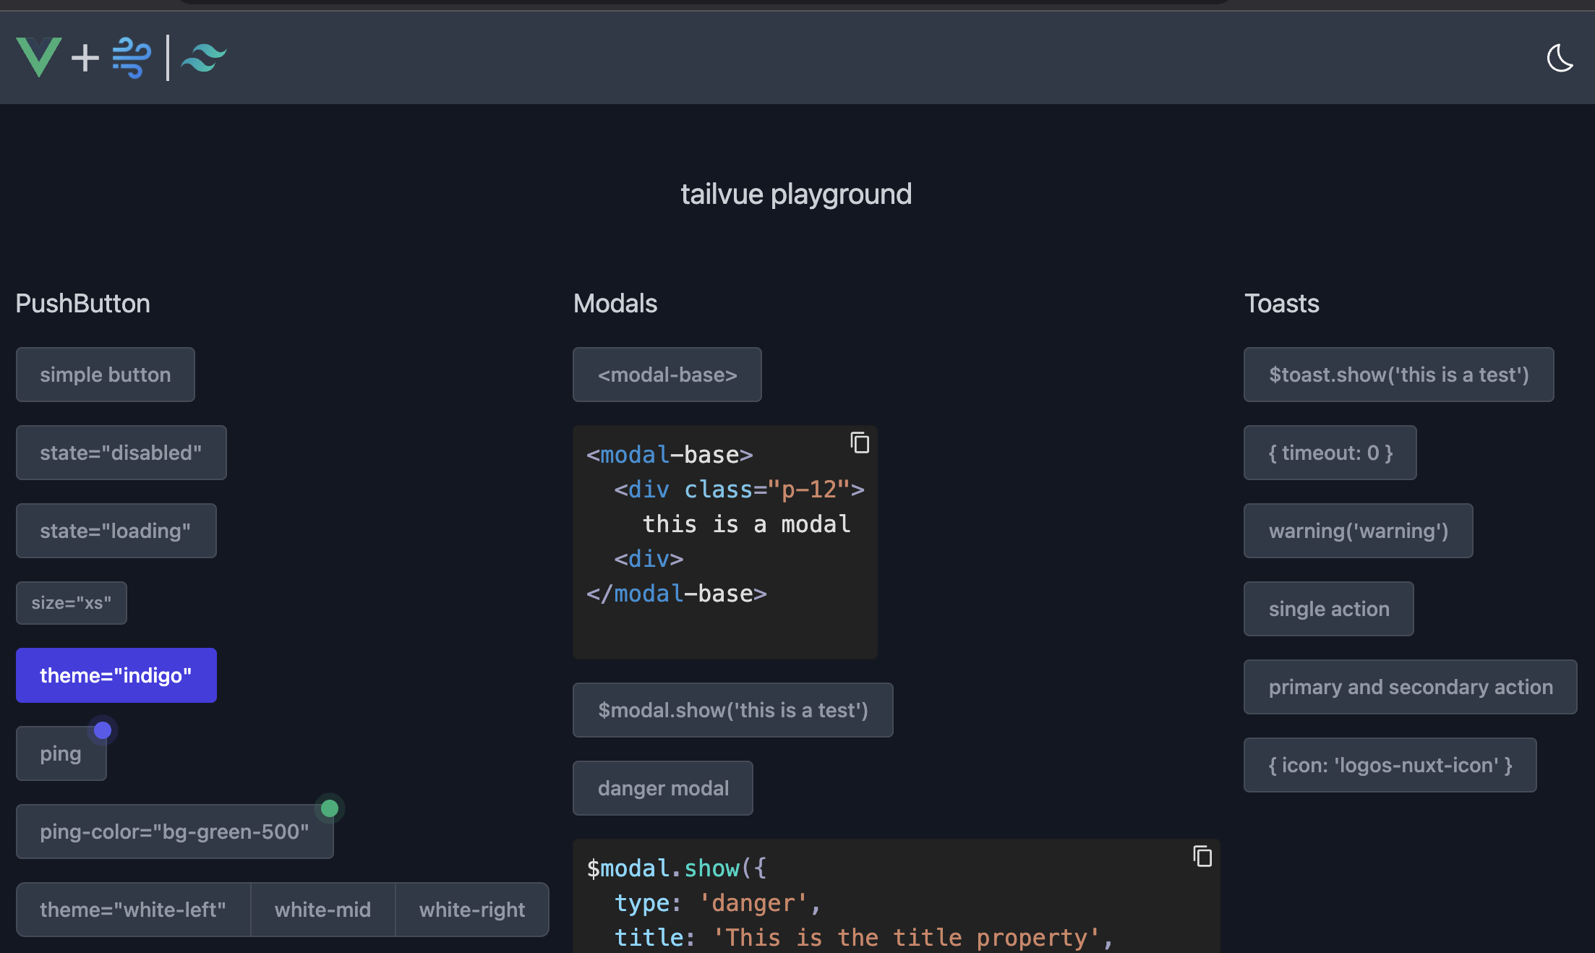Trigger the warning('warning') toast

[x=1358, y=531]
